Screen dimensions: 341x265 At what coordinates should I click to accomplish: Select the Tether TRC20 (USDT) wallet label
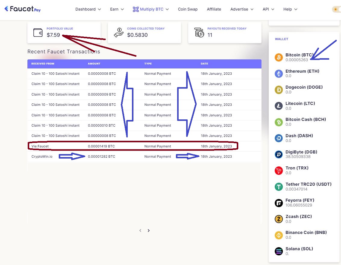[308, 184]
